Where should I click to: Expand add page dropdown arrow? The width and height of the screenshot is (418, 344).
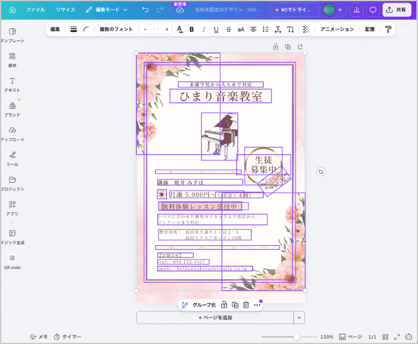(299, 318)
